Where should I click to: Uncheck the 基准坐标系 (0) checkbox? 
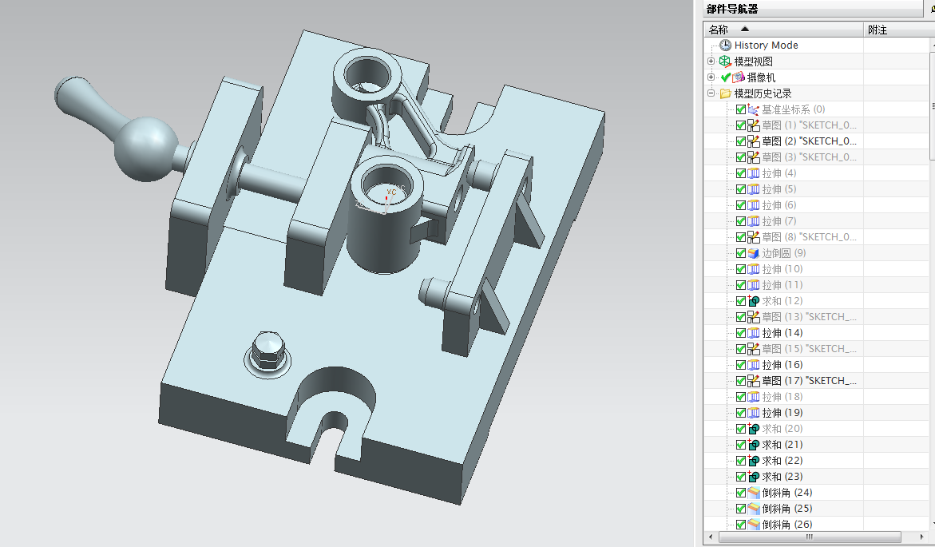(x=741, y=109)
